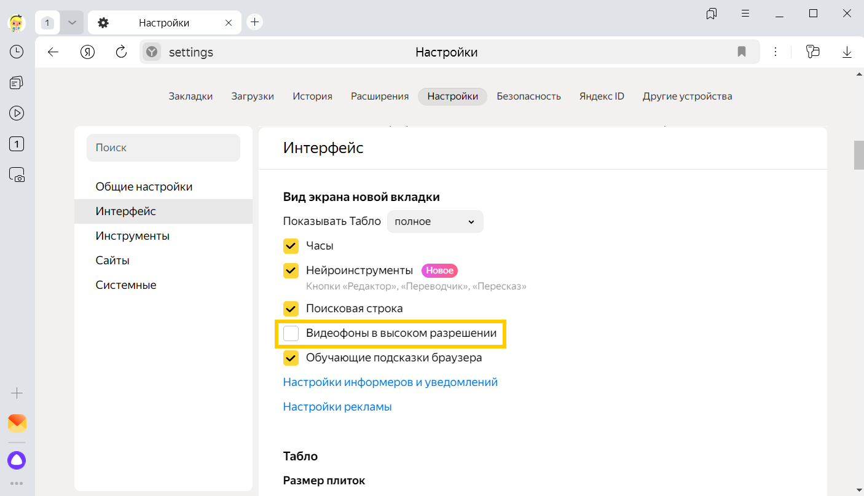Select Сайты in left menu
Image resolution: width=864 pixels, height=496 pixels.
pyautogui.click(x=163, y=261)
